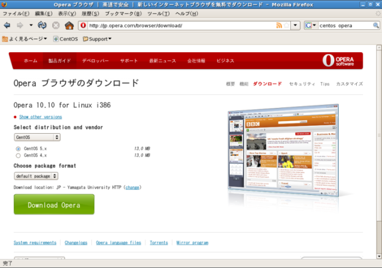Viewport: 382px width, 268px height.
Task: Expand the Support bookmarks folder
Action: click(x=97, y=39)
